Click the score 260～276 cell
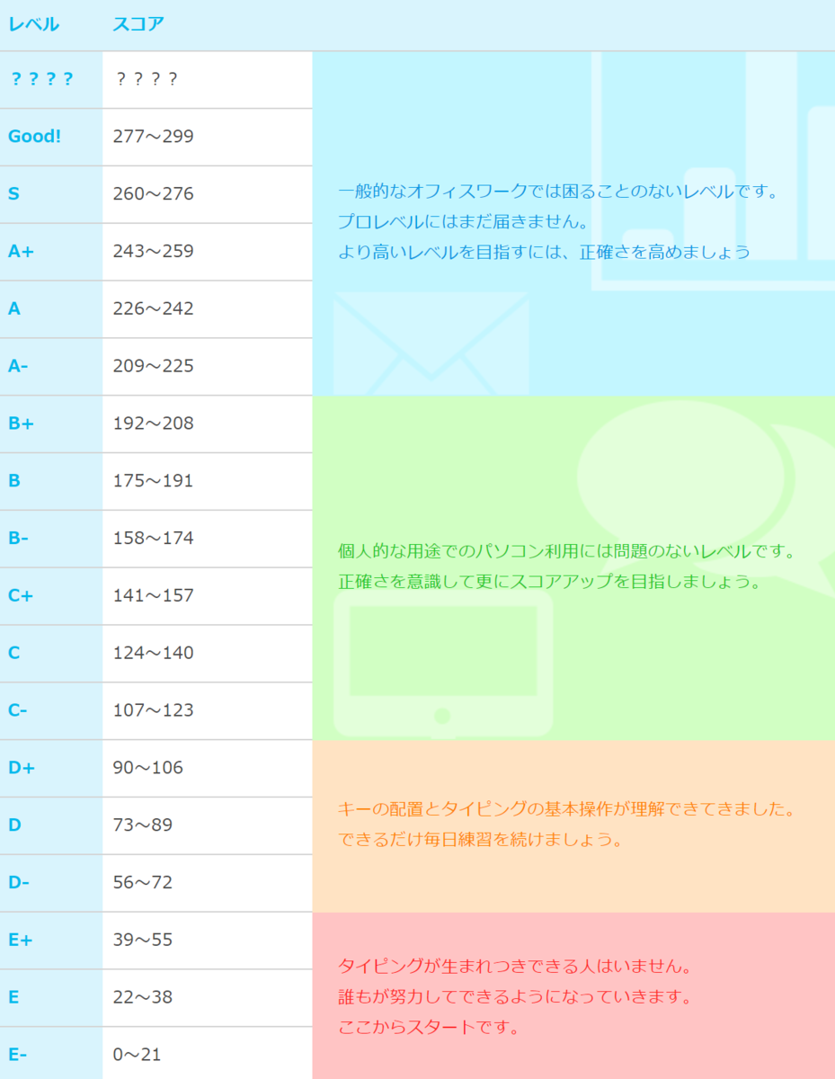 coord(208,195)
